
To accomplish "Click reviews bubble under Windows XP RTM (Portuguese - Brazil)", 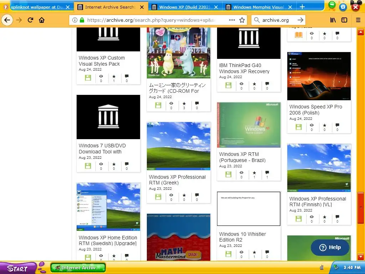I will [267, 173].
